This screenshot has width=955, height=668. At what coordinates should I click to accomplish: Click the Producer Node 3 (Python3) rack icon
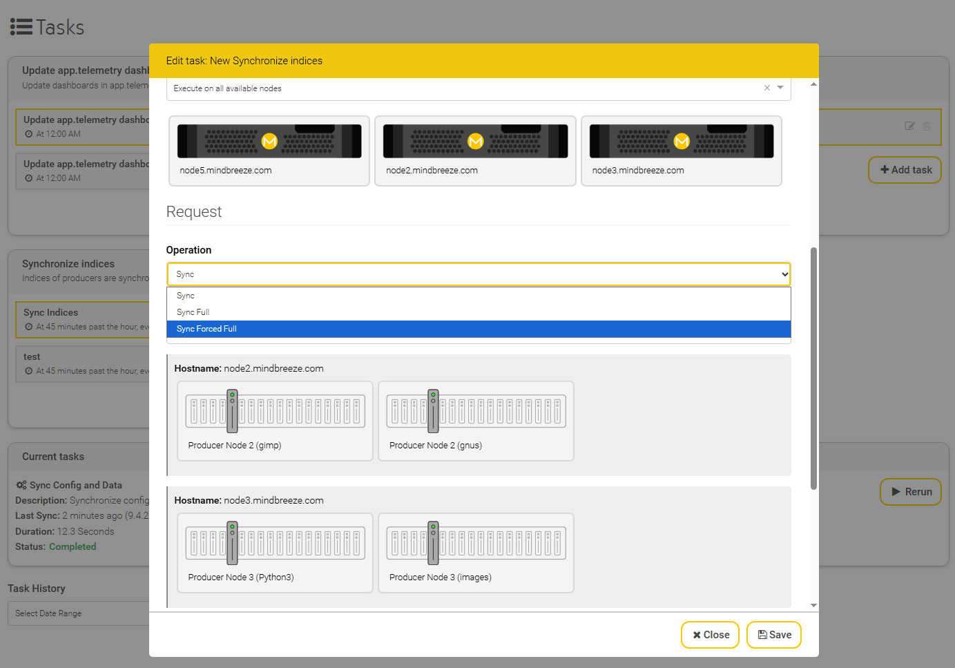click(276, 543)
